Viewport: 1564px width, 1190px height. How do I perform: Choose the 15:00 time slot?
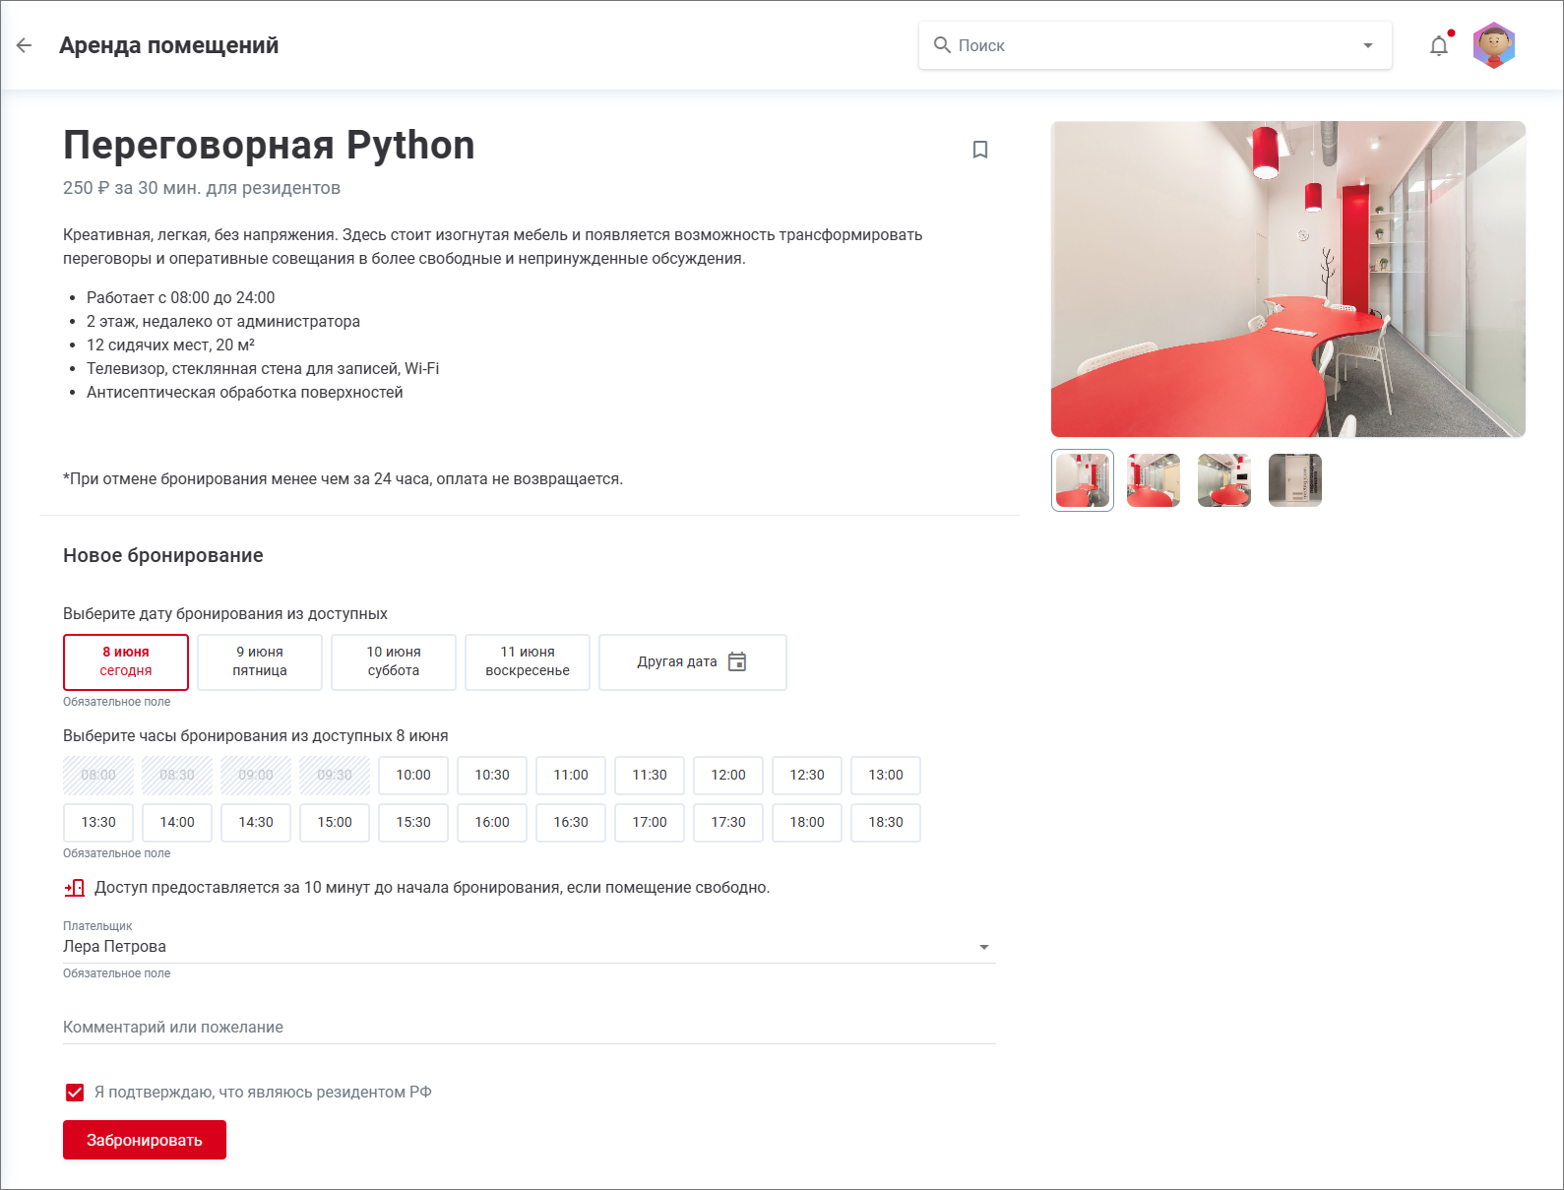pos(335,823)
